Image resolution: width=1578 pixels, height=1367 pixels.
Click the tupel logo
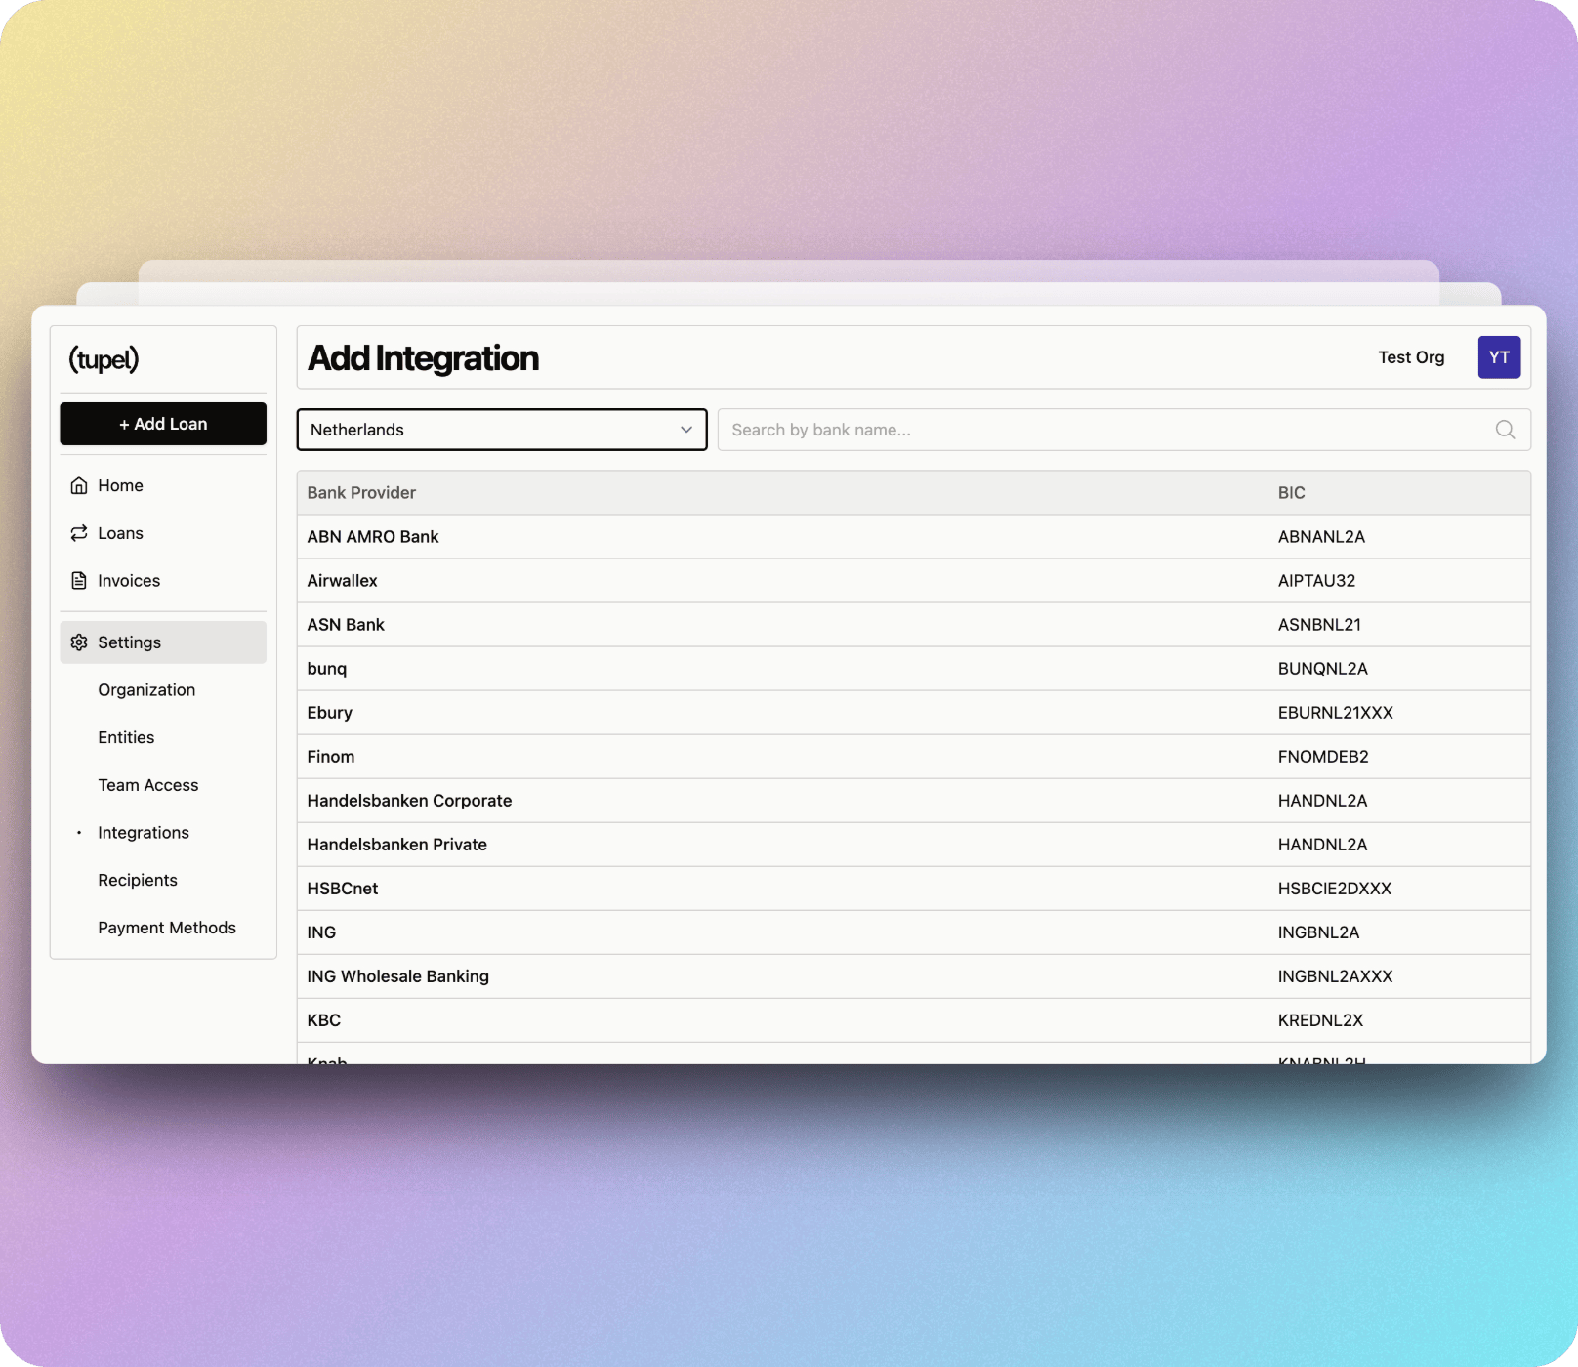pyautogui.click(x=104, y=359)
